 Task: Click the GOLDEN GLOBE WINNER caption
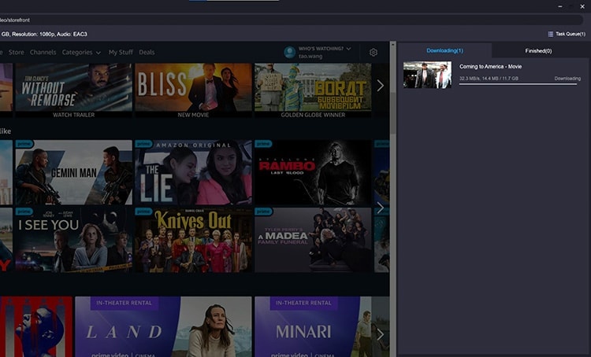click(x=313, y=115)
